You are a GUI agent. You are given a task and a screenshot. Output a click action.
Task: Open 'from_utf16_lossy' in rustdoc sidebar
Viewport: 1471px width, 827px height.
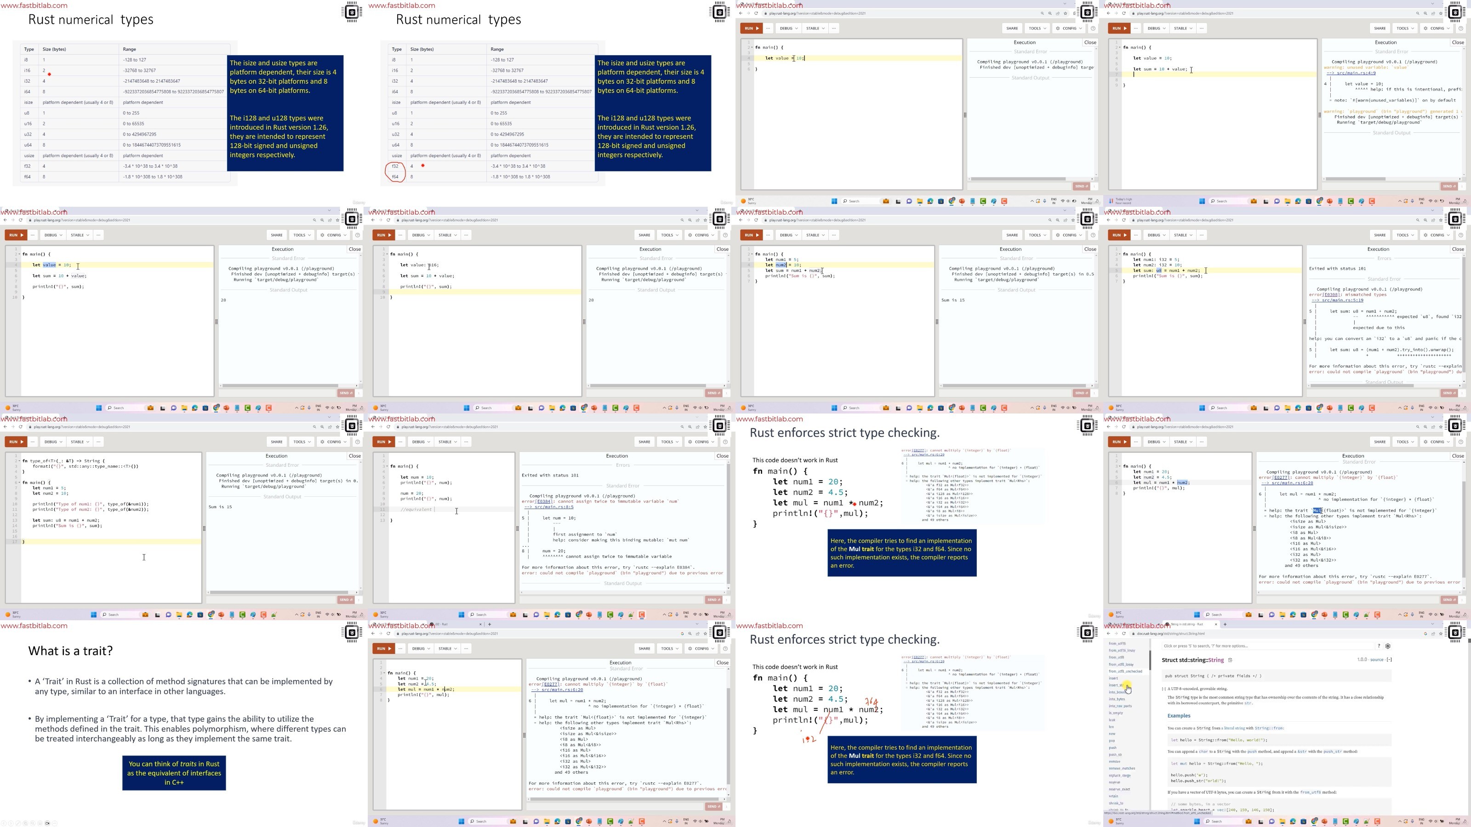tap(1122, 651)
